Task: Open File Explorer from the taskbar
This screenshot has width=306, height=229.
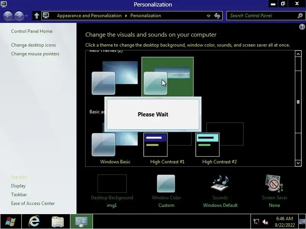Action: point(58,221)
